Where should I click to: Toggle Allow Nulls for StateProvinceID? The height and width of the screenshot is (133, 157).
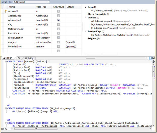click(59, 29)
